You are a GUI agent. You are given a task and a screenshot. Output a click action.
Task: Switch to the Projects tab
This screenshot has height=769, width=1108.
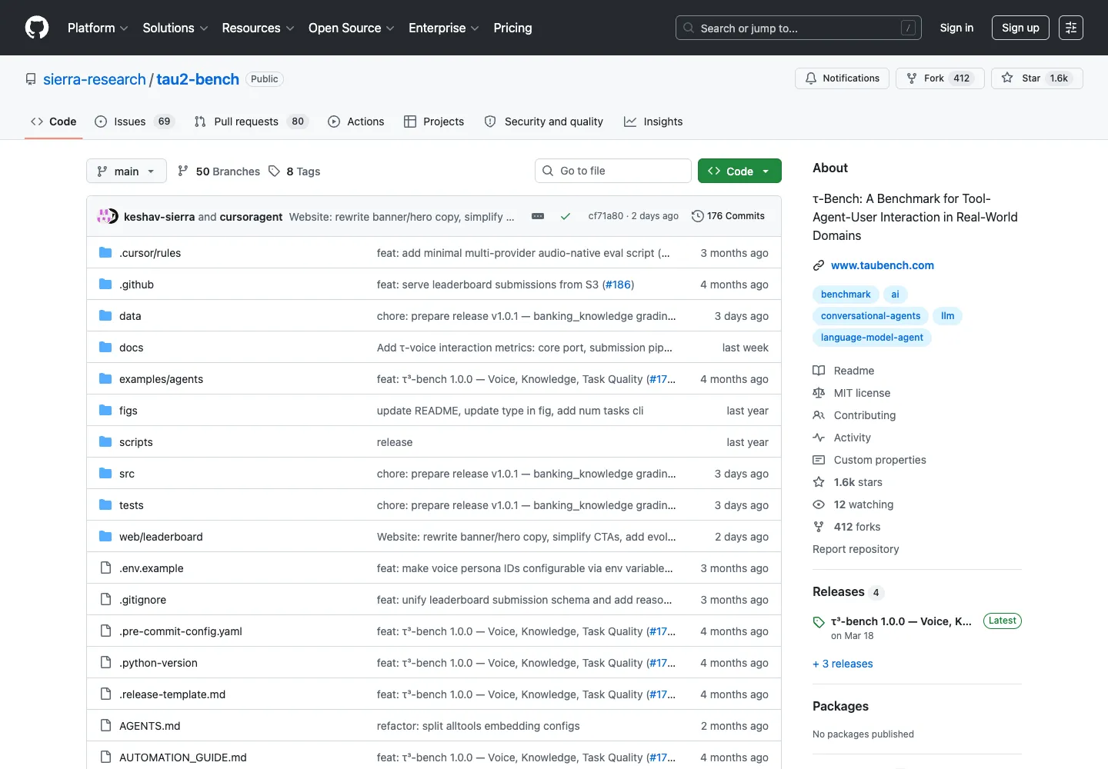[x=434, y=122]
